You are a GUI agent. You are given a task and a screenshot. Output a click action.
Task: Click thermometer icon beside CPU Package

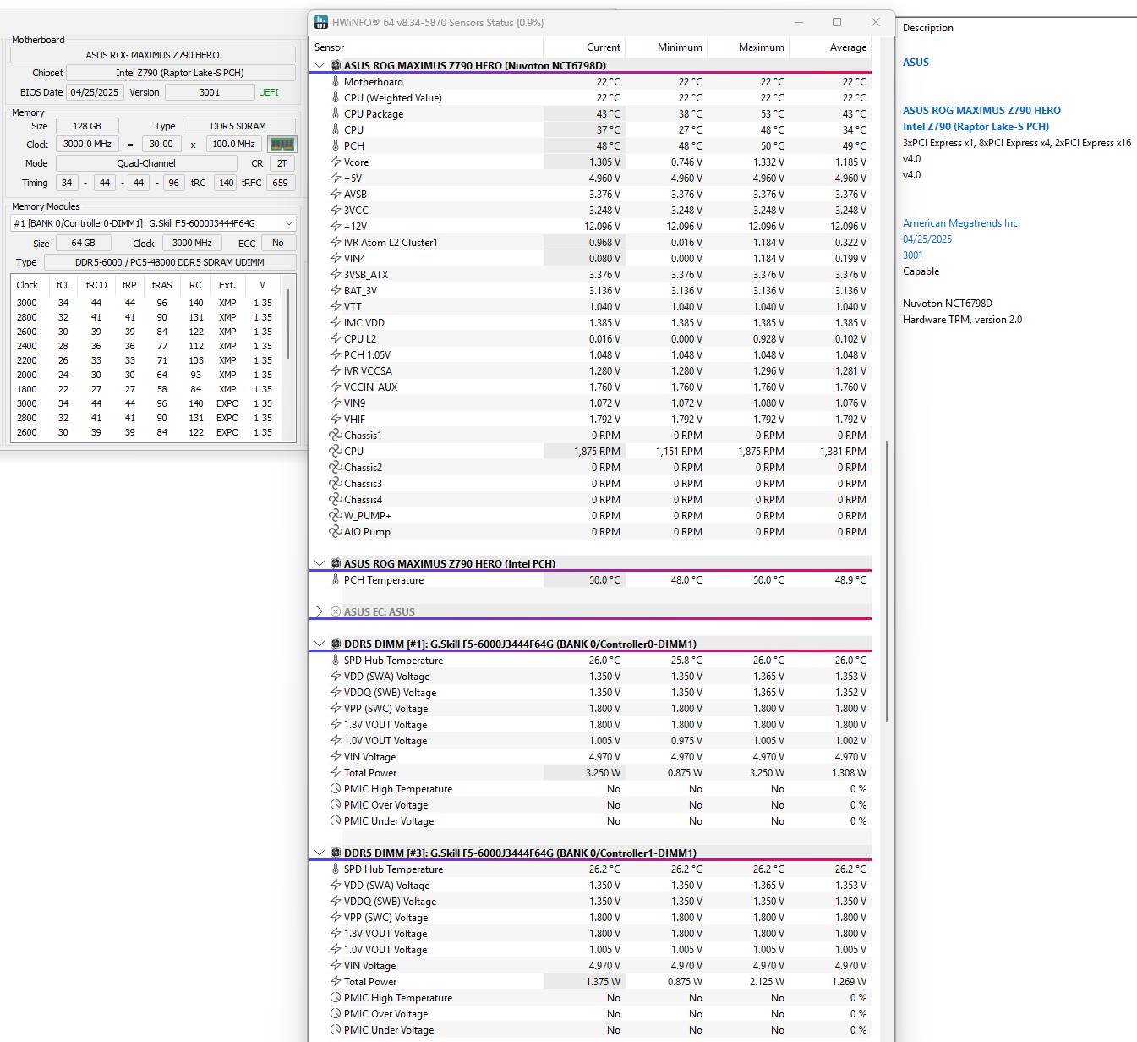coord(336,114)
